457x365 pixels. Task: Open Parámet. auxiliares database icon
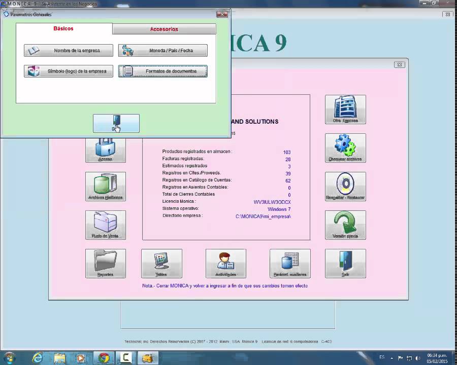tap(290, 264)
